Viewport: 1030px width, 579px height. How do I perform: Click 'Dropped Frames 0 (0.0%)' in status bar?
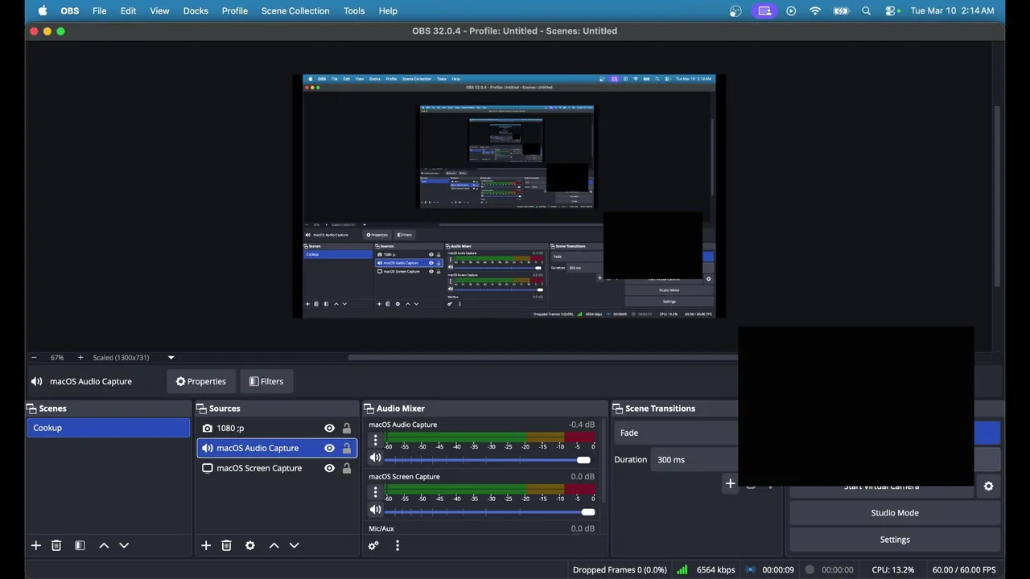pos(620,569)
